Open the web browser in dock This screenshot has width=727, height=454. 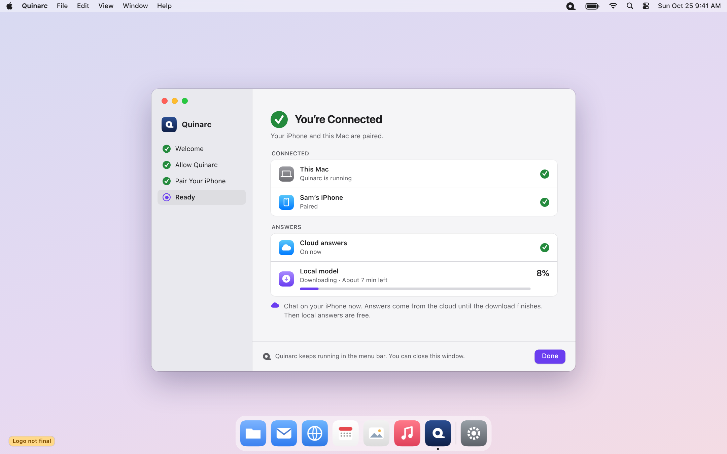point(315,433)
